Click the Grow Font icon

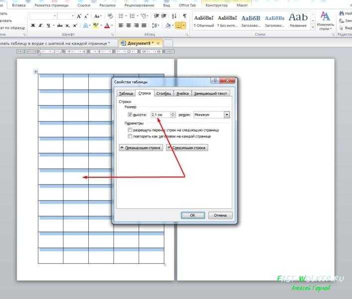point(79,16)
